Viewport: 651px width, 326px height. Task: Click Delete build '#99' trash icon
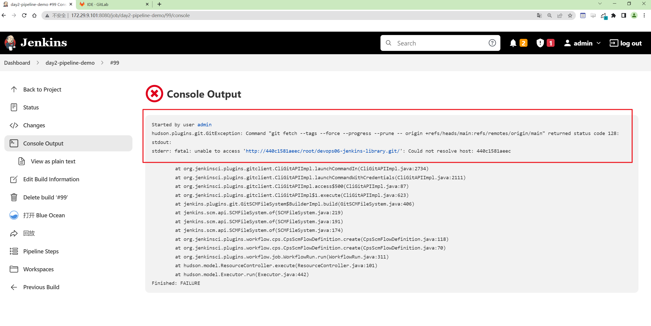click(x=14, y=197)
